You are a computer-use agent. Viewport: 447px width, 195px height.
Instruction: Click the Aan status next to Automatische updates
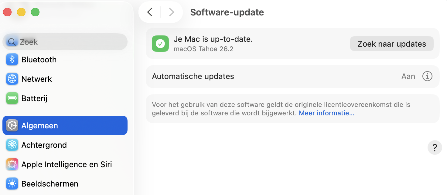pyautogui.click(x=408, y=76)
